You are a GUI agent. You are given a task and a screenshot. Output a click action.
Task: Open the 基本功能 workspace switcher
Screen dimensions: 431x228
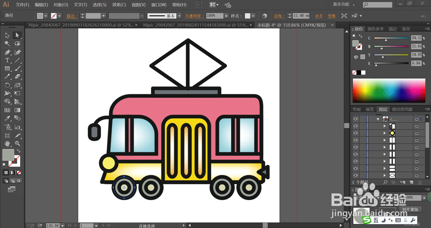coord(344,4)
